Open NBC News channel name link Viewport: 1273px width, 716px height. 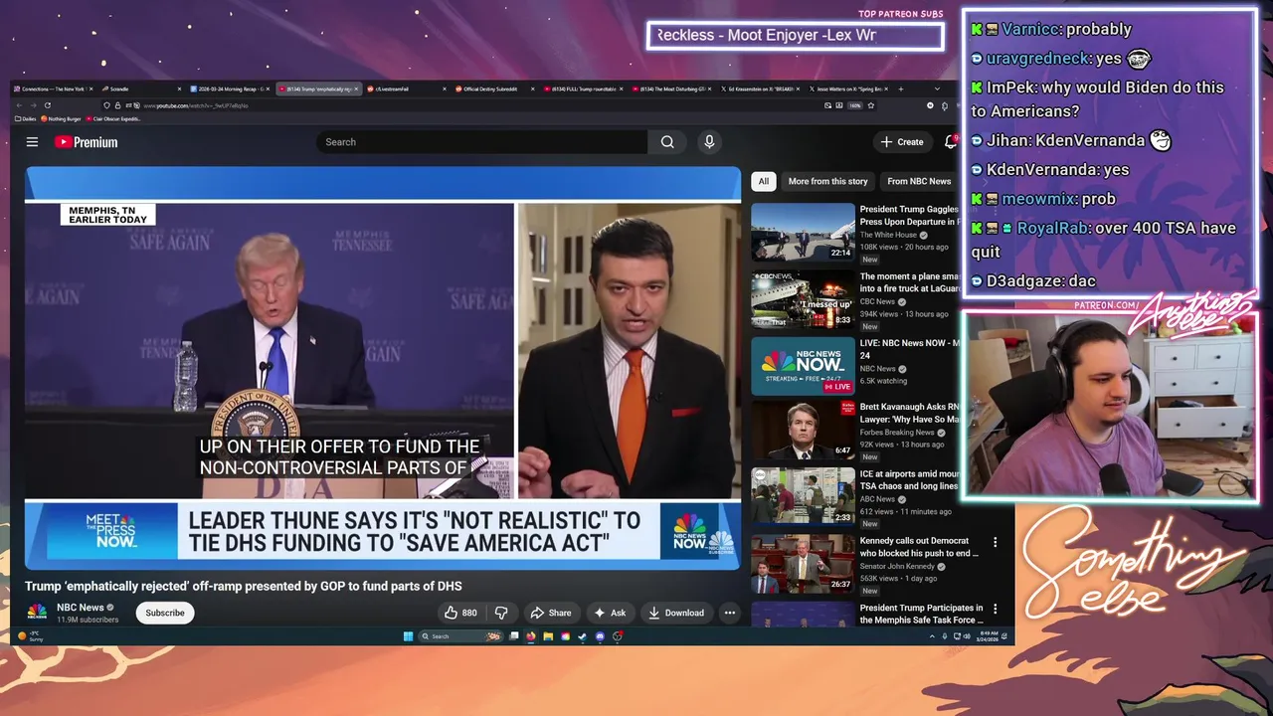click(x=81, y=608)
